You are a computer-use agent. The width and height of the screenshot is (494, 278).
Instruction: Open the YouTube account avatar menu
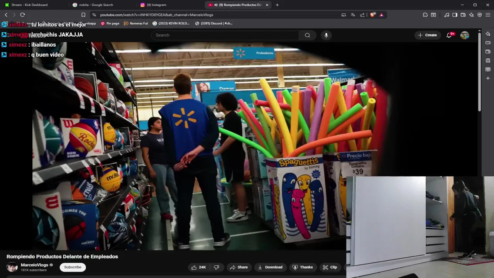[x=465, y=35]
